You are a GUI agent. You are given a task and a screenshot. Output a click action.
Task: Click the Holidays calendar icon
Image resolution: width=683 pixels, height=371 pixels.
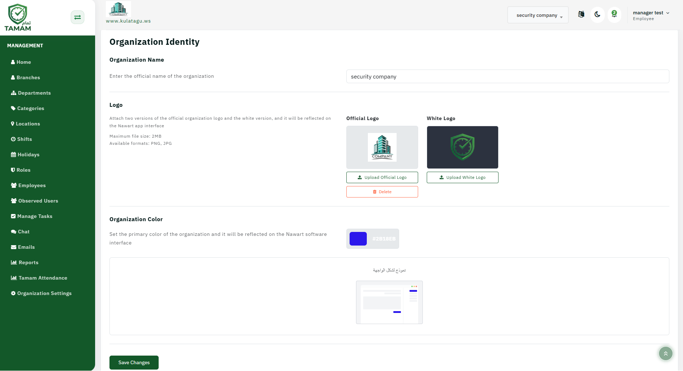click(13, 154)
